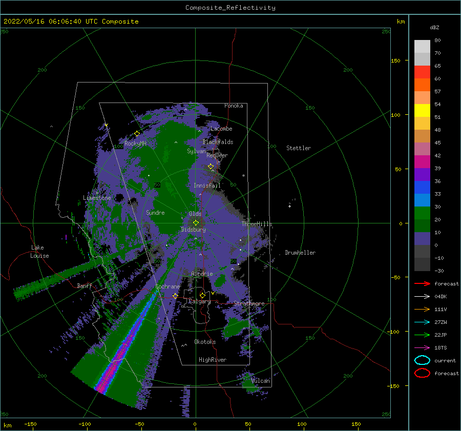Click the orange 111V arrow in legend
The image size is (461, 431).
click(422, 309)
